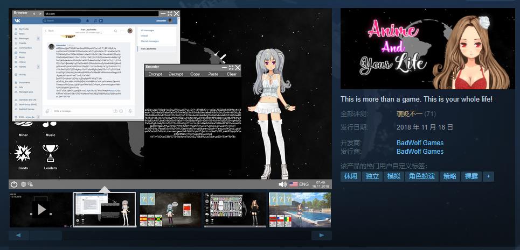Maximize the Encoder window
The image size is (520, 250).
pyautogui.click(x=231, y=67)
